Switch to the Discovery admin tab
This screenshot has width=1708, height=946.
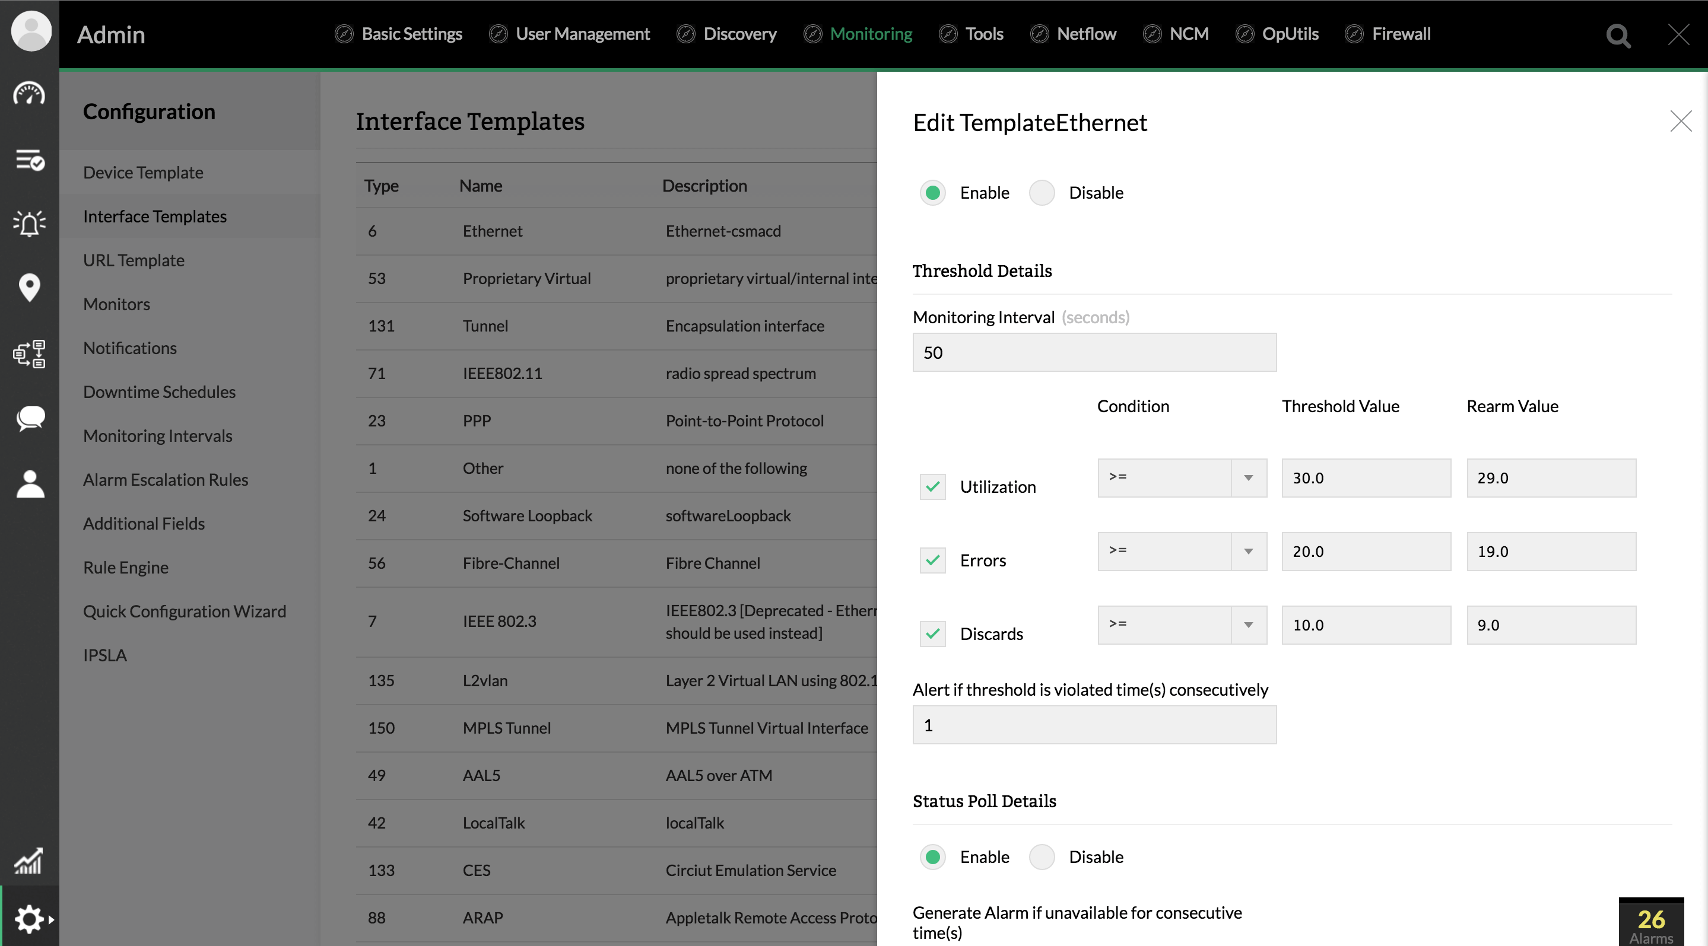[739, 34]
